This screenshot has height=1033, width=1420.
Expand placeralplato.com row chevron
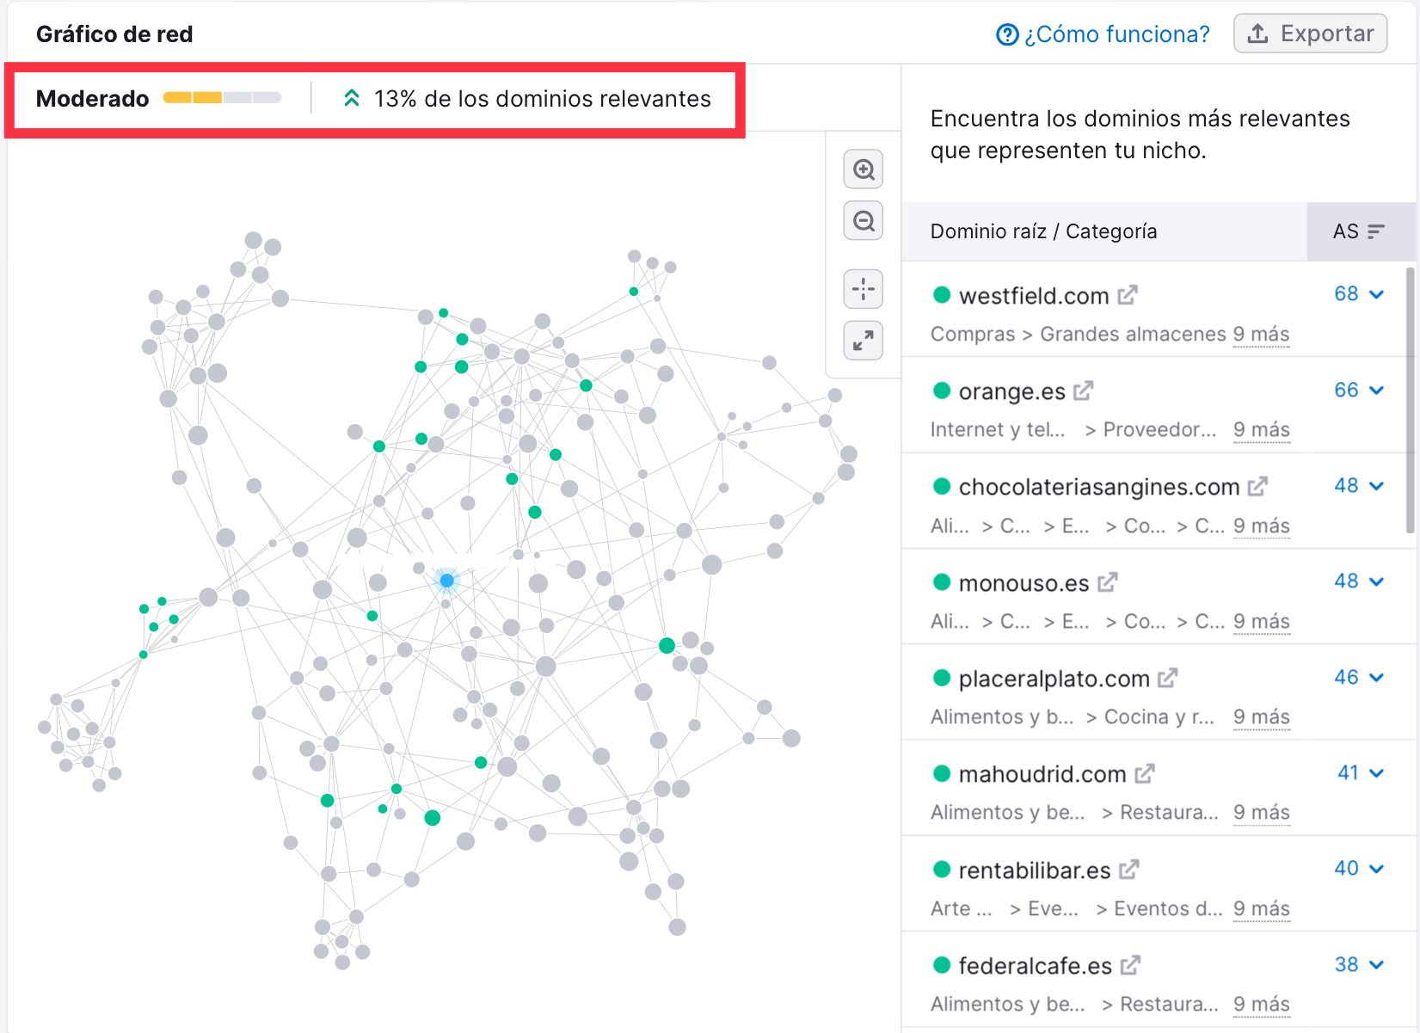click(1377, 678)
